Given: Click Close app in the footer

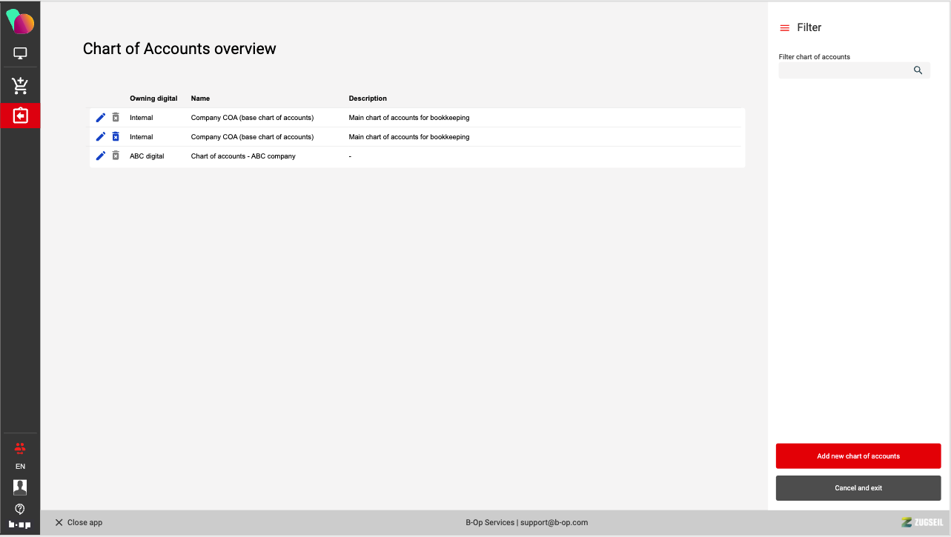Looking at the screenshot, I should [x=79, y=522].
